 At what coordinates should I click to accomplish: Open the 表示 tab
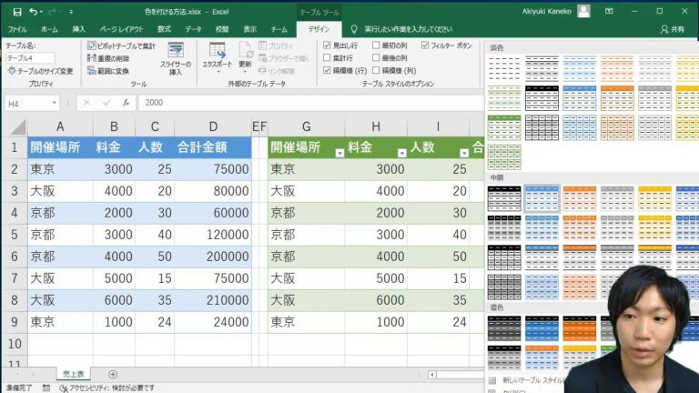pyautogui.click(x=250, y=29)
